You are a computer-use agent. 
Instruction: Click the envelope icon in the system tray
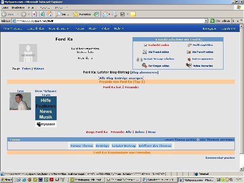pos(219,180)
